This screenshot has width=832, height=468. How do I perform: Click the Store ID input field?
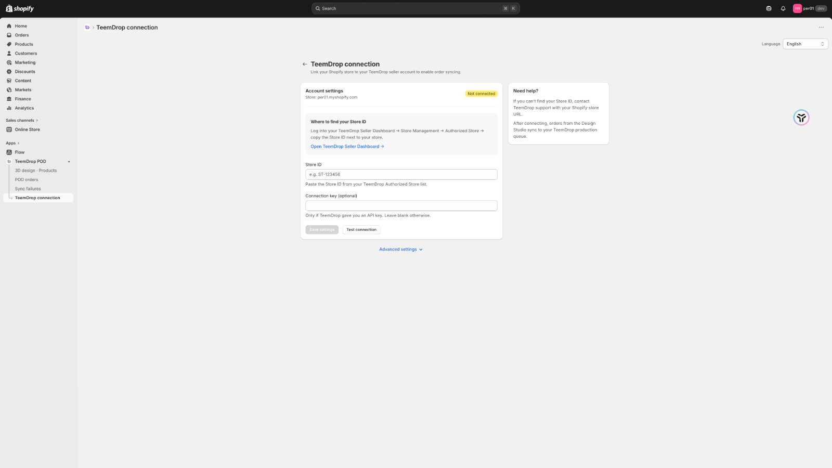pyautogui.click(x=401, y=175)
